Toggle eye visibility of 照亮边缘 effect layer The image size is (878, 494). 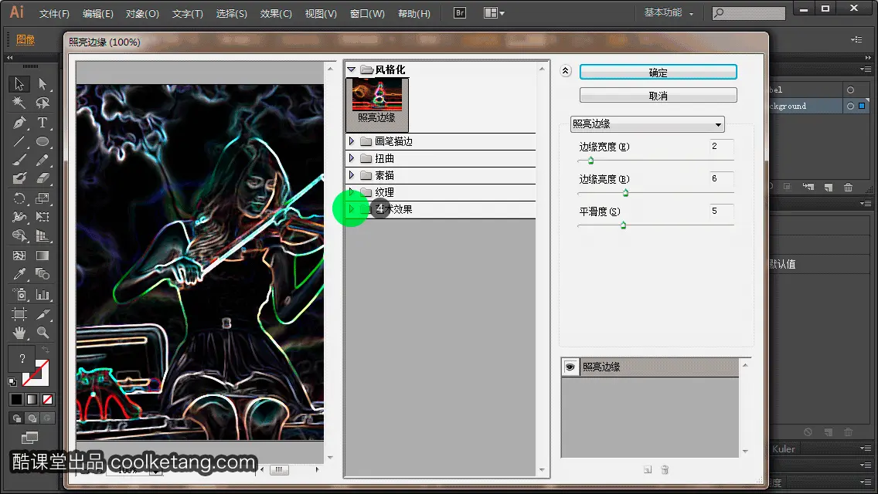570,367
